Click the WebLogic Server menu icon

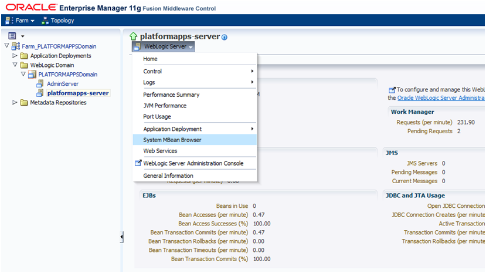tap(137, 47)
